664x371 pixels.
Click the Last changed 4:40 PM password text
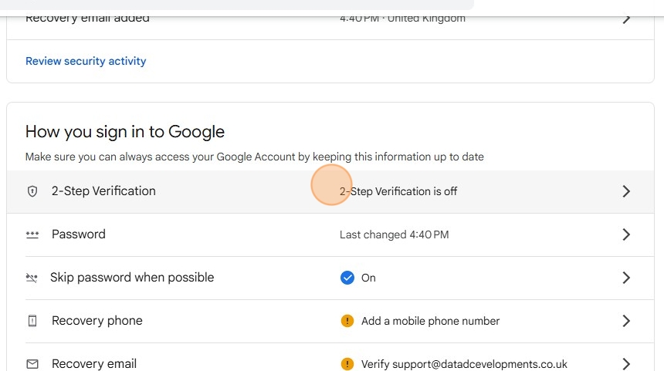coord(394,234)
